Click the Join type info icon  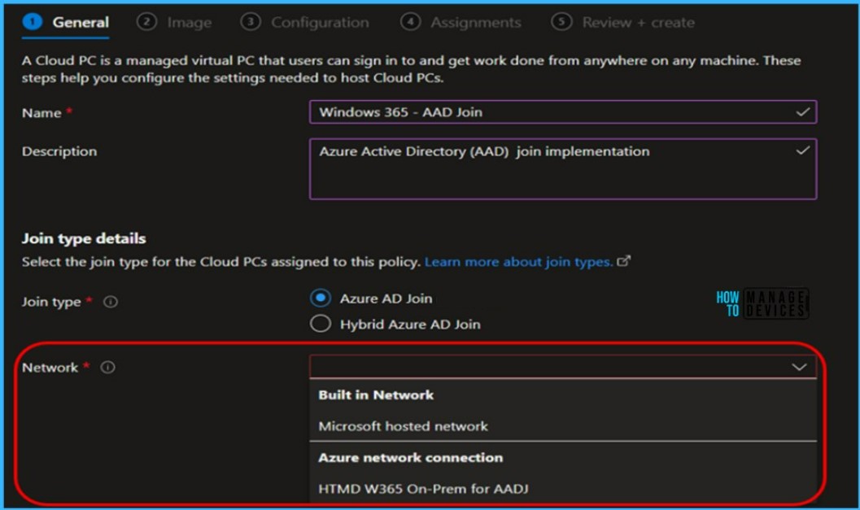click(111, 302)
